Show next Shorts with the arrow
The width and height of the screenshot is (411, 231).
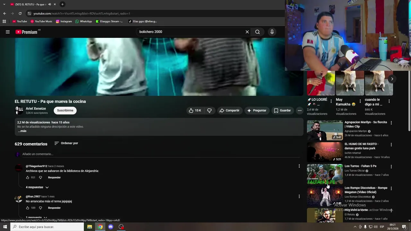click(x=392, y=79)
